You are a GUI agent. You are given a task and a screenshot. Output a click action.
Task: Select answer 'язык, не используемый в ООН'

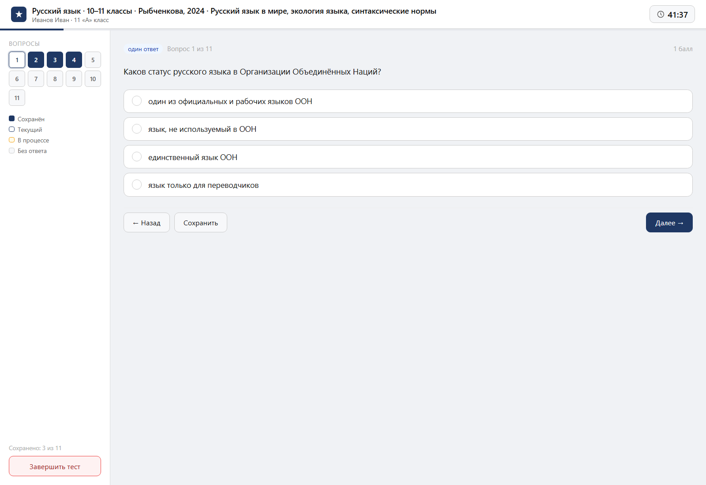click(x=408, y=129)
